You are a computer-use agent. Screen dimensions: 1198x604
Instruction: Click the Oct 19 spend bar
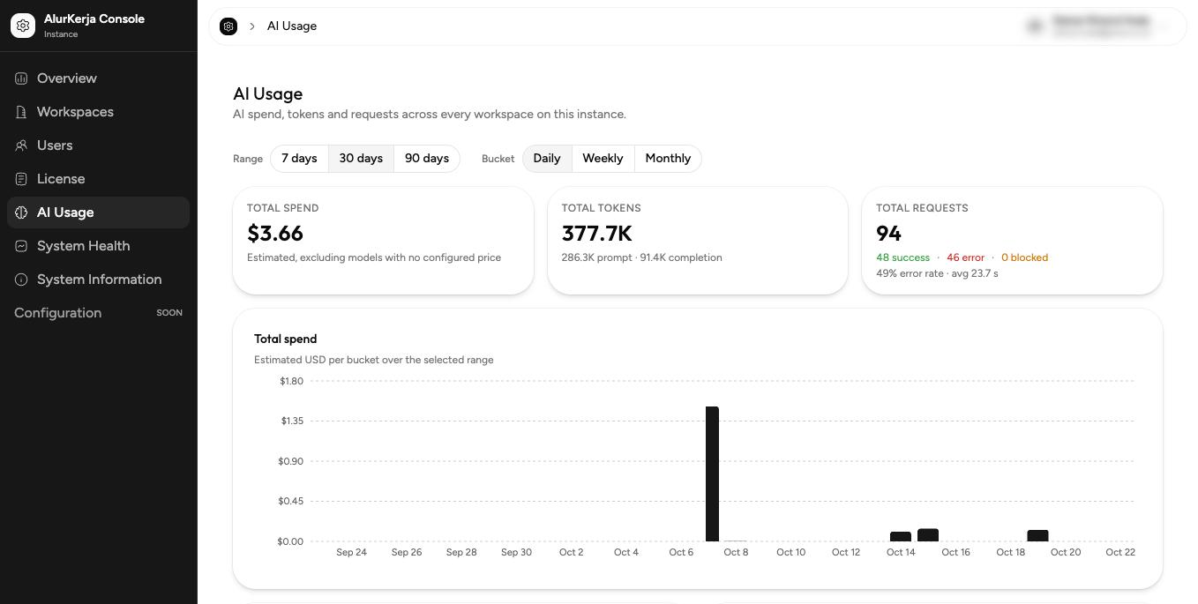(x=1037, y=536)
